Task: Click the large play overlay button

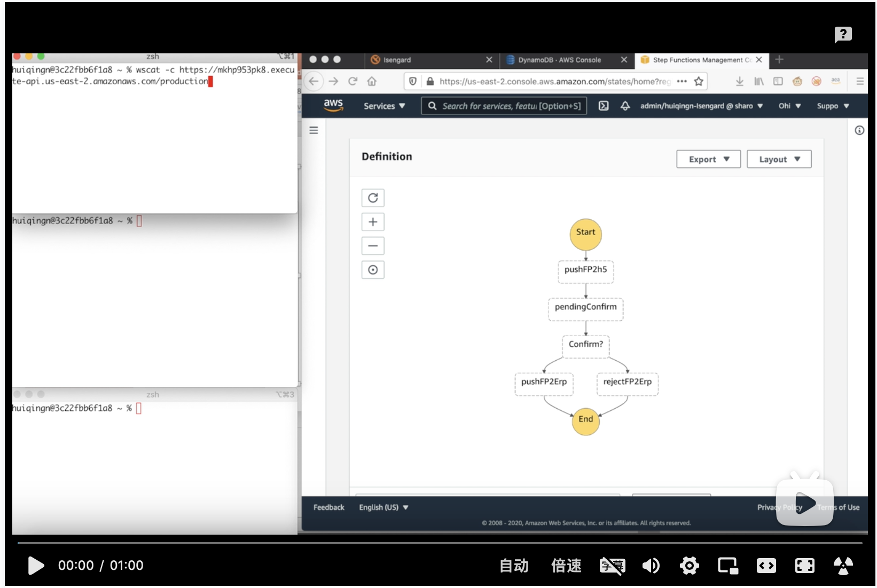Action: 805,502
